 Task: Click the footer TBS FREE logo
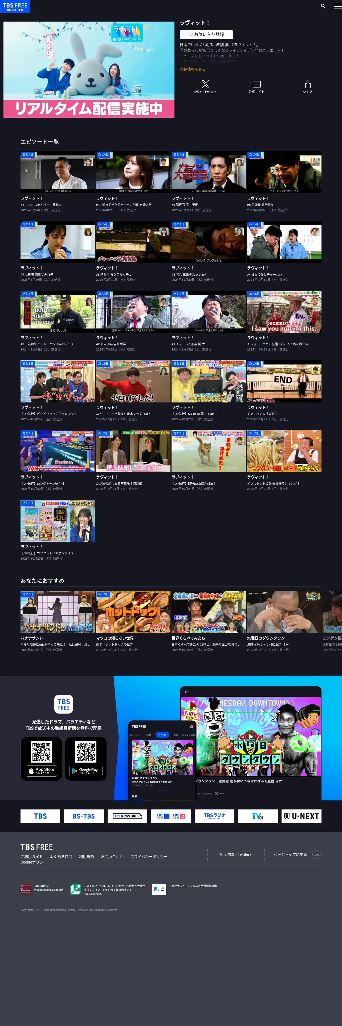click(37, 847)
